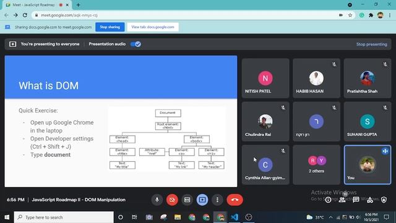The height and width of the screenshot is (223, 396).
Task: Open volume control in system tray
Action: click(358, 217)
